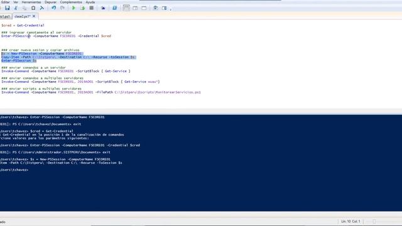The width and height of the screenshot is (402, 226).
Task: Save the script with the floppy disk icon
Action: [x=7, y=8]
